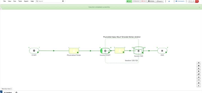The image size is (202, 93).
Task: Select the Physicaltest Finder node
Action: coord(74,51)
